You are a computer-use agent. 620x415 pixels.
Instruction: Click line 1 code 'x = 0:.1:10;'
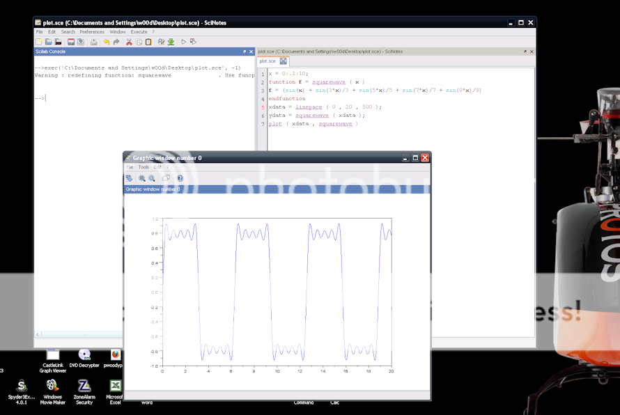pos(288,74)
